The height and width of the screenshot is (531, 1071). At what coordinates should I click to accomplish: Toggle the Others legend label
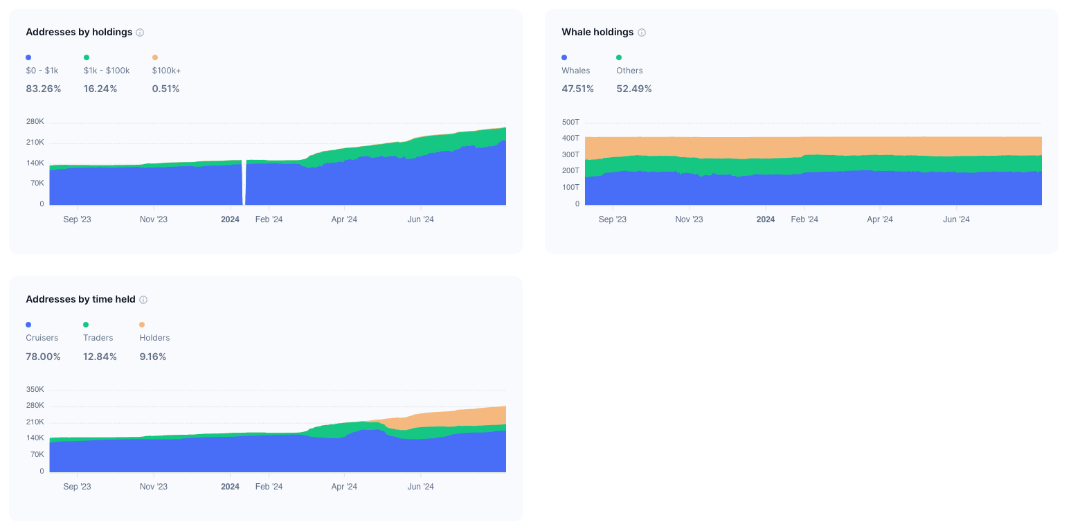tap(629, 71)
